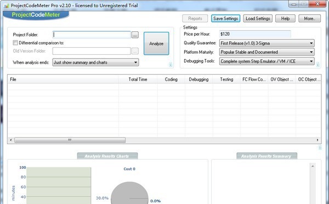Sort by the File column header
This screenshot has height=204, width=329.
63,80
